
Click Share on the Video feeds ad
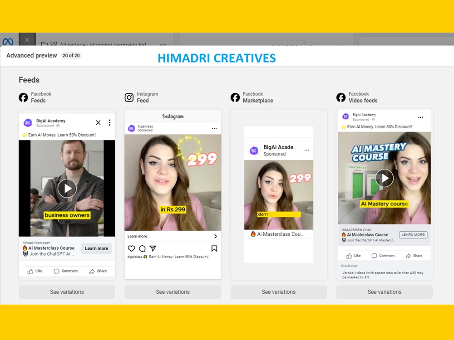point(414,256)
